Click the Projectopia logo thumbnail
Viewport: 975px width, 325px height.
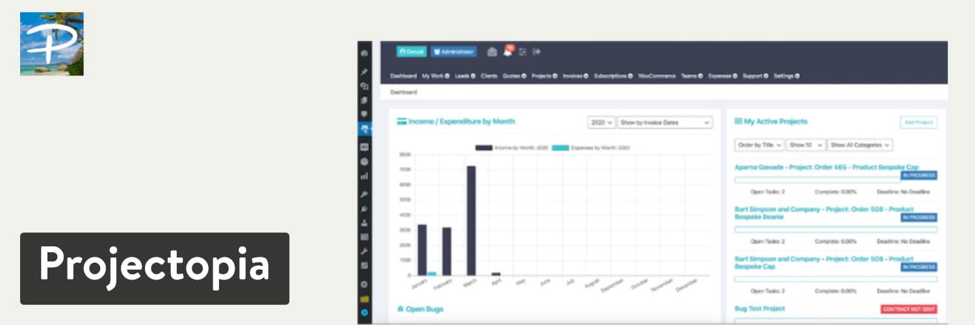(x=52, y=44)
